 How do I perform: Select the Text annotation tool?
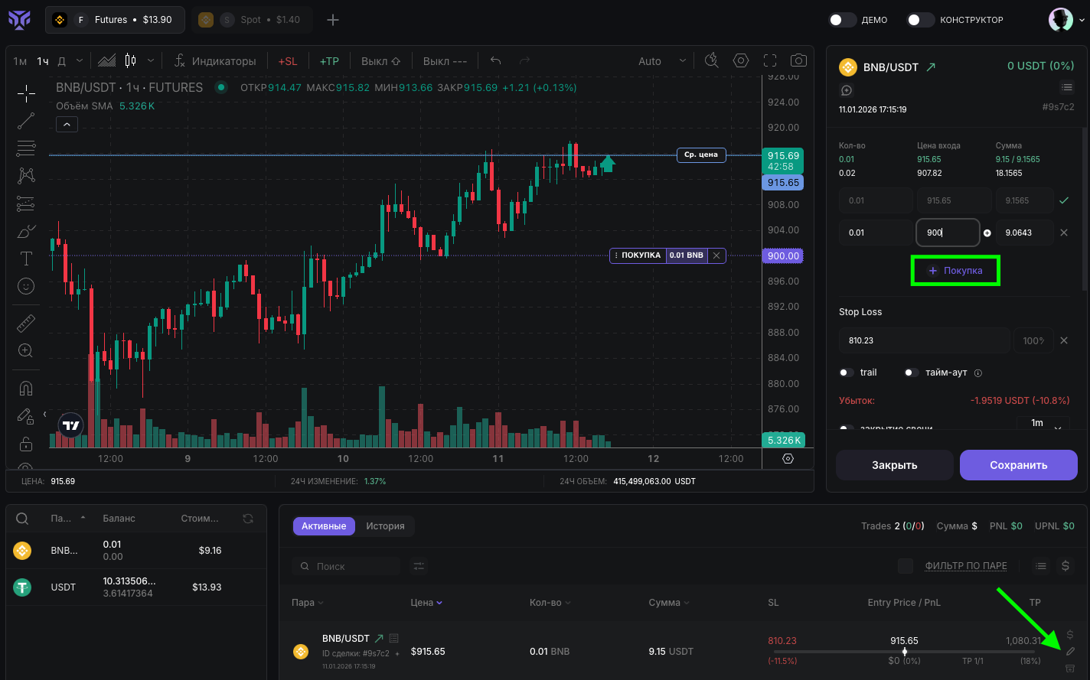click(x=26, y=259)
